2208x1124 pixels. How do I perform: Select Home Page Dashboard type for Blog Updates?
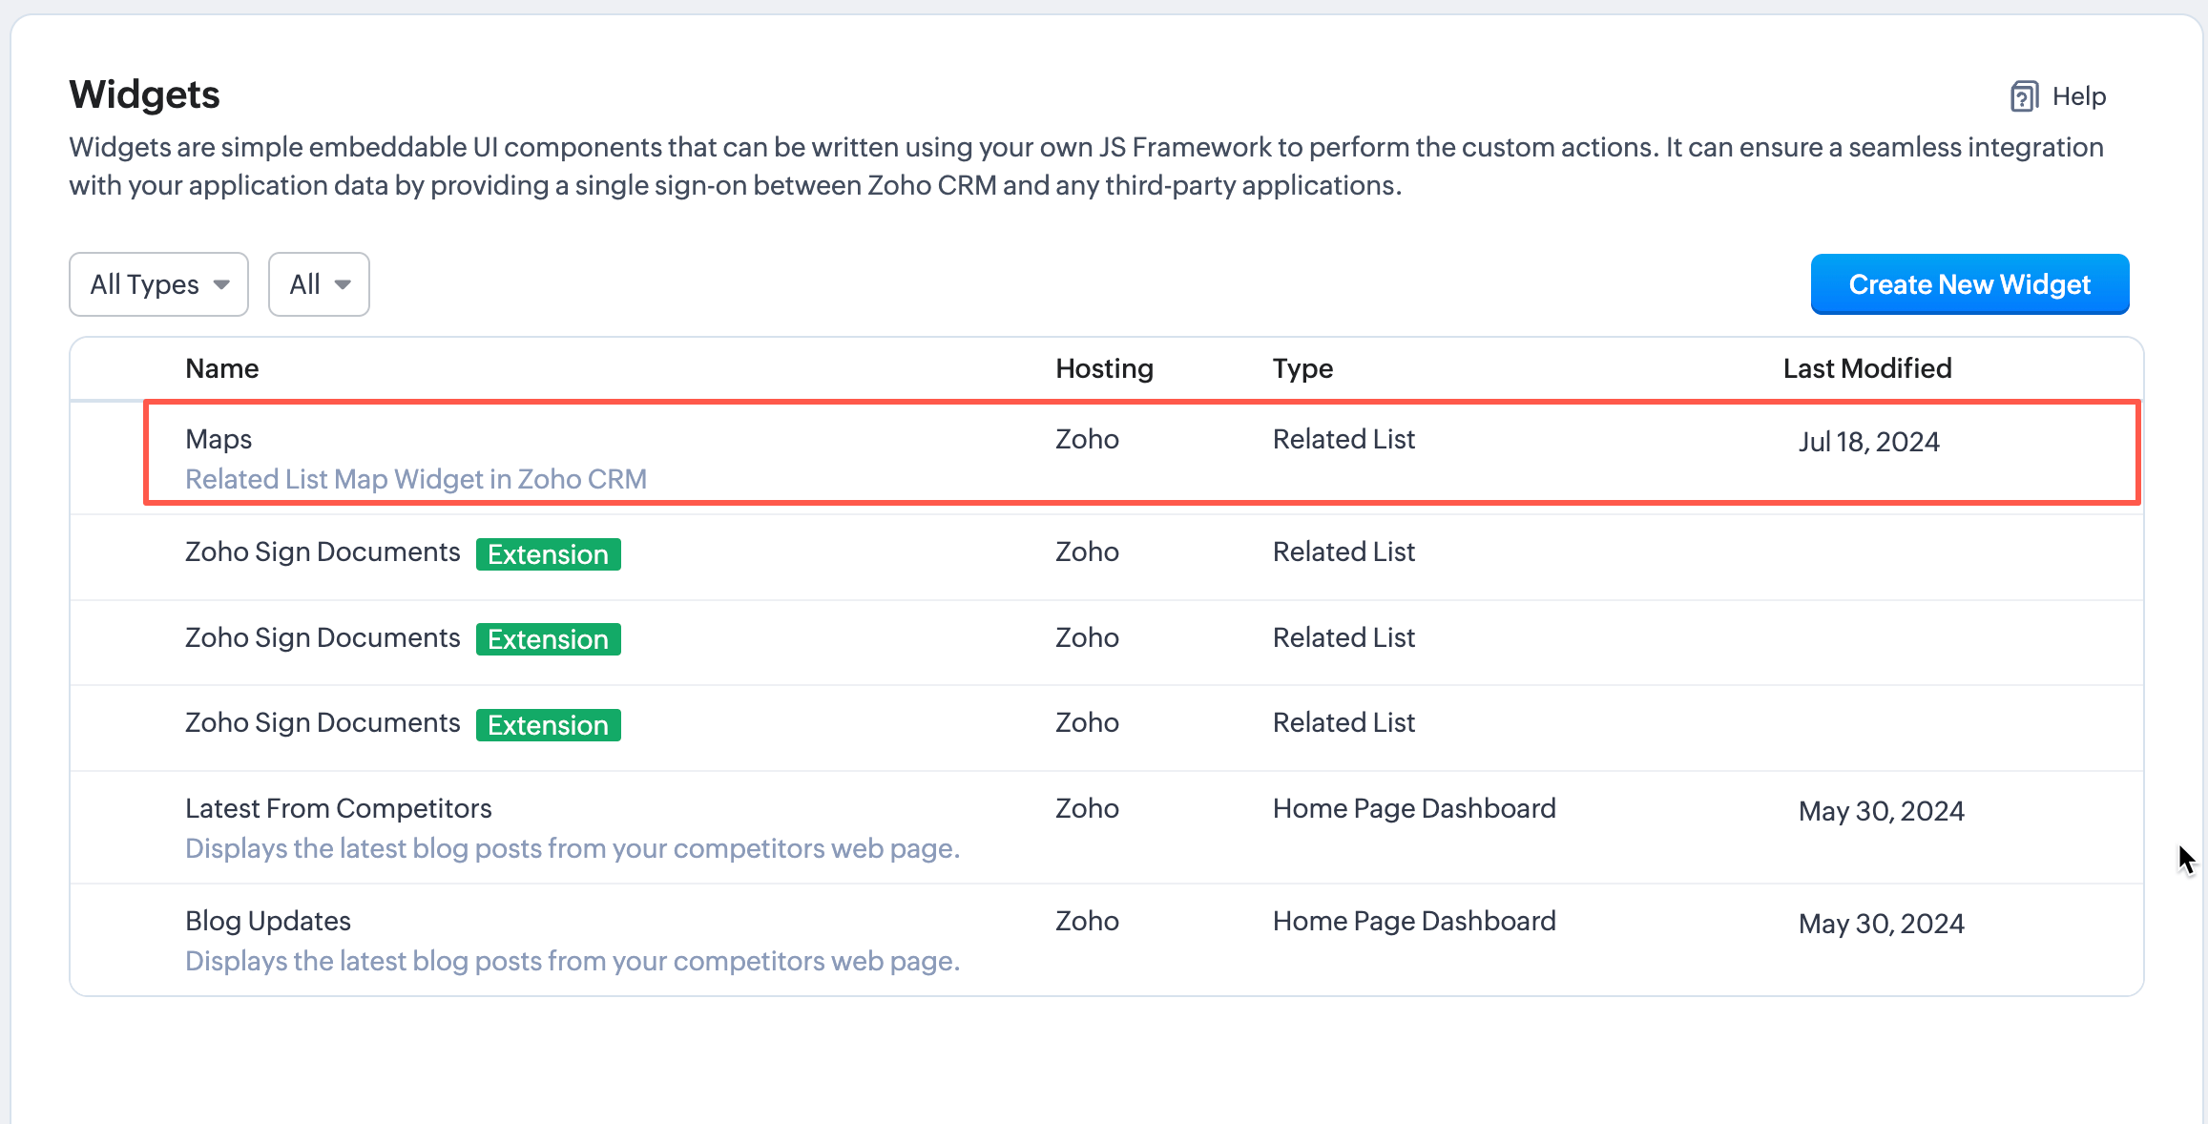point(1414,921)
